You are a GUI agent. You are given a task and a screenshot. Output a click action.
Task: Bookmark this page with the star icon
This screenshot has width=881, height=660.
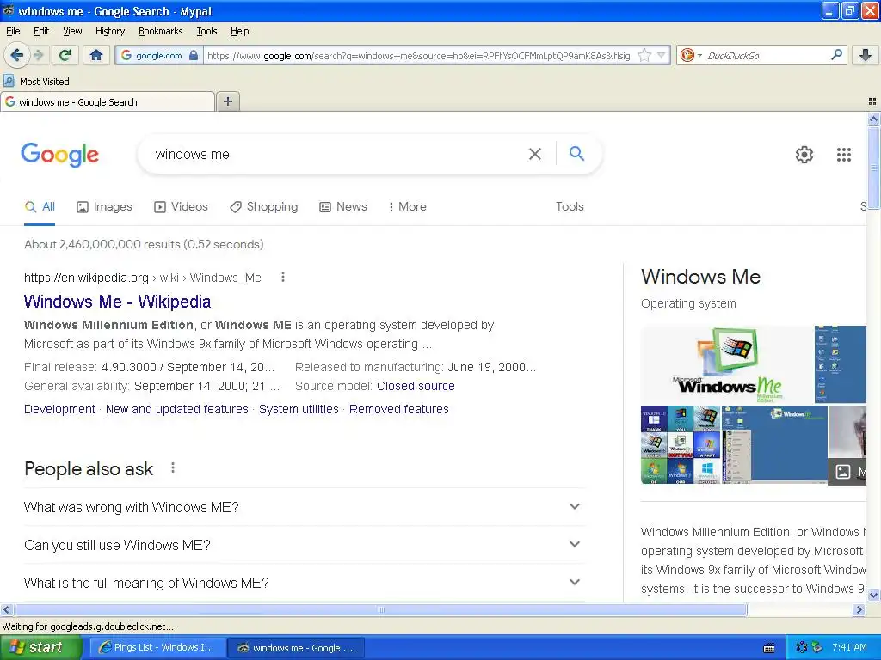[x=644, y=55]
